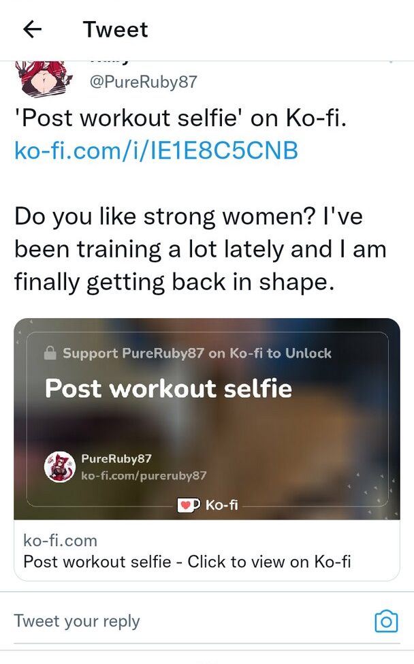
Task: Click ko-fi.com/pureruby87 text in the card
Action: click(143, 475)
